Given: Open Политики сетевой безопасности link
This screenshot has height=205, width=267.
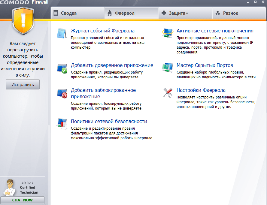Looking at the screenshot, I should (109, 122).
